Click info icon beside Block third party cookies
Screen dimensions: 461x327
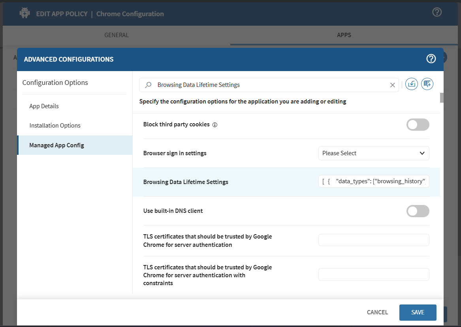click(x=215, y=125)
